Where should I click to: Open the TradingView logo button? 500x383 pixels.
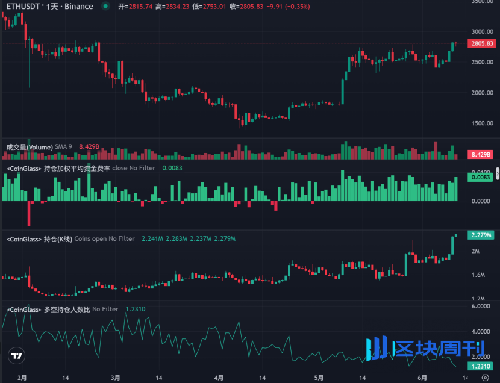tap(17, 355)
